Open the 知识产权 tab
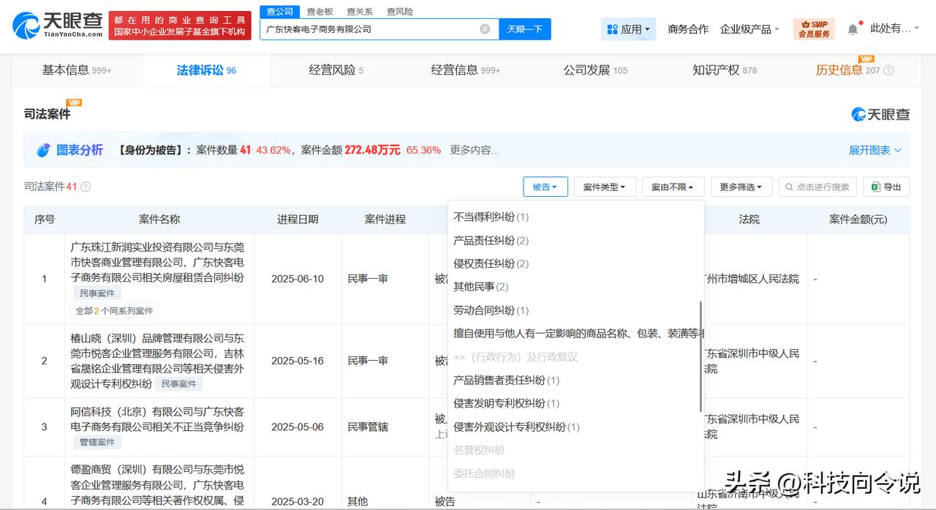This screenshot has width=936, height=510. (725, 70)
